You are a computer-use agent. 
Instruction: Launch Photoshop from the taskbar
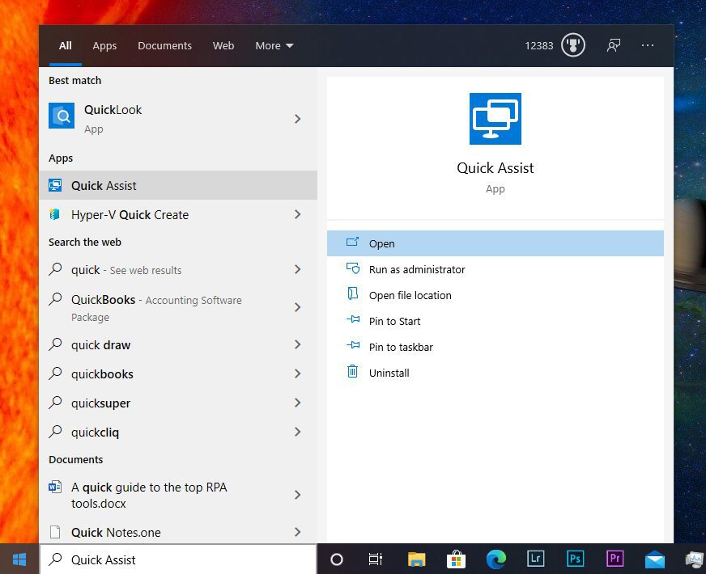575,559
